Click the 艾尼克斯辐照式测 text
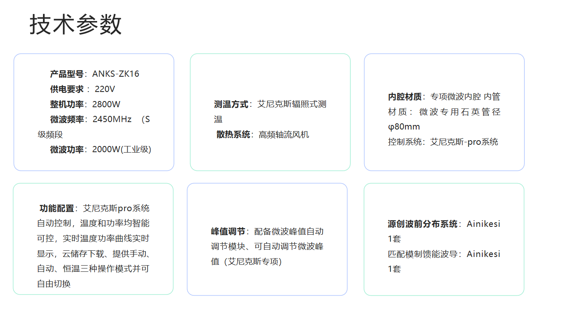This screenshot has height=318, width=572. tap(292, 104)
